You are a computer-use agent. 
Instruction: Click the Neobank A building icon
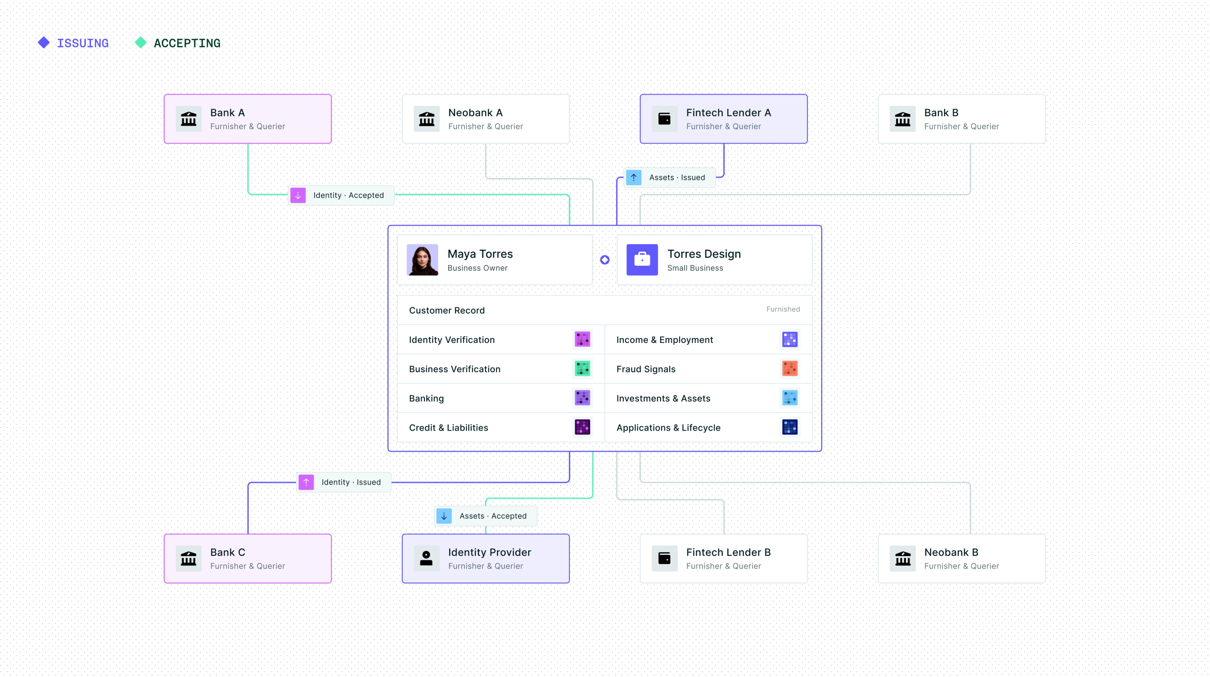pyautogui.click(x=427, y=119)
